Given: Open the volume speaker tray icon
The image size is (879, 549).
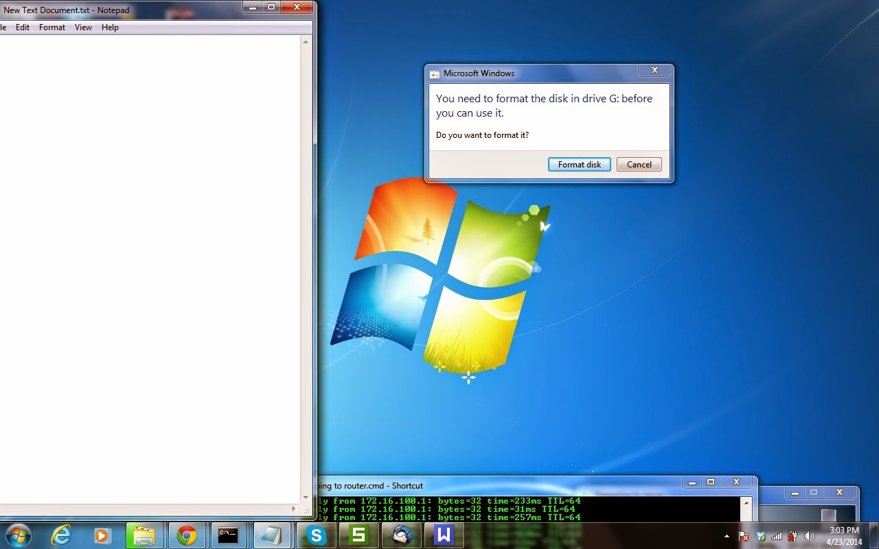Looking at the screenshot, I should click(809, 536).
